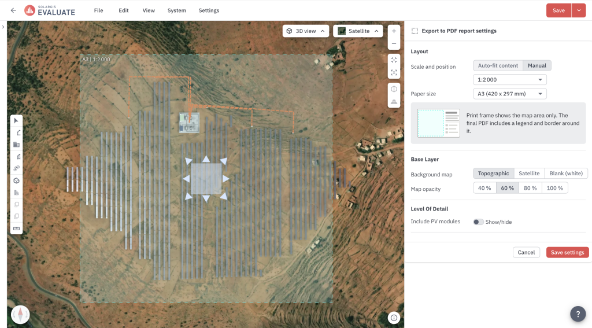Expand the 3D view dropdown
Image resolution: width=592 pixels, height=328 pixels.
pyautogui.click(x=305, y=31)
